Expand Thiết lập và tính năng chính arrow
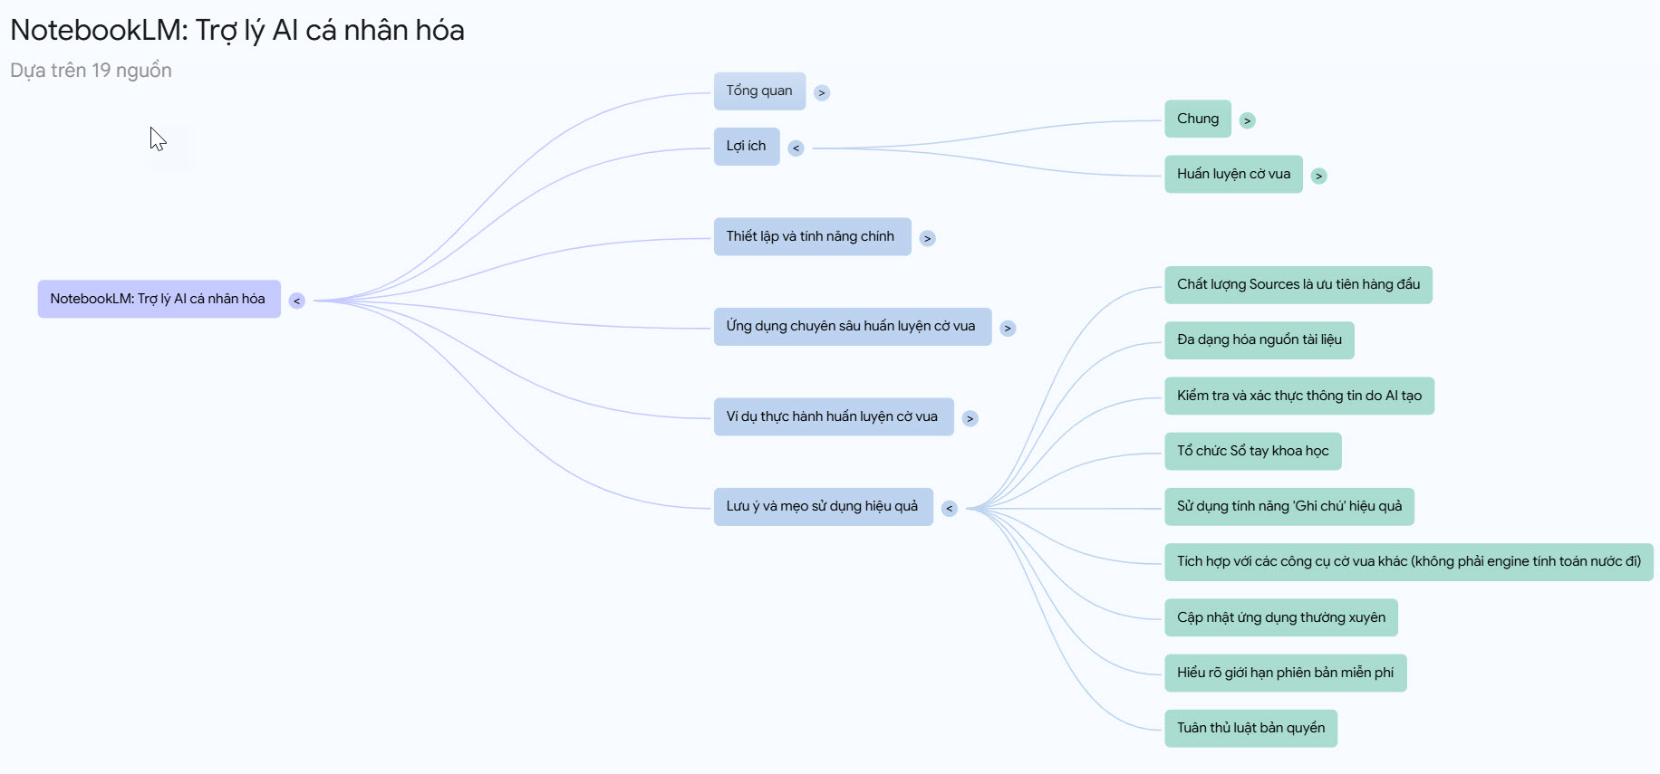Screen dimensions: 1660x774 point(927,238)
